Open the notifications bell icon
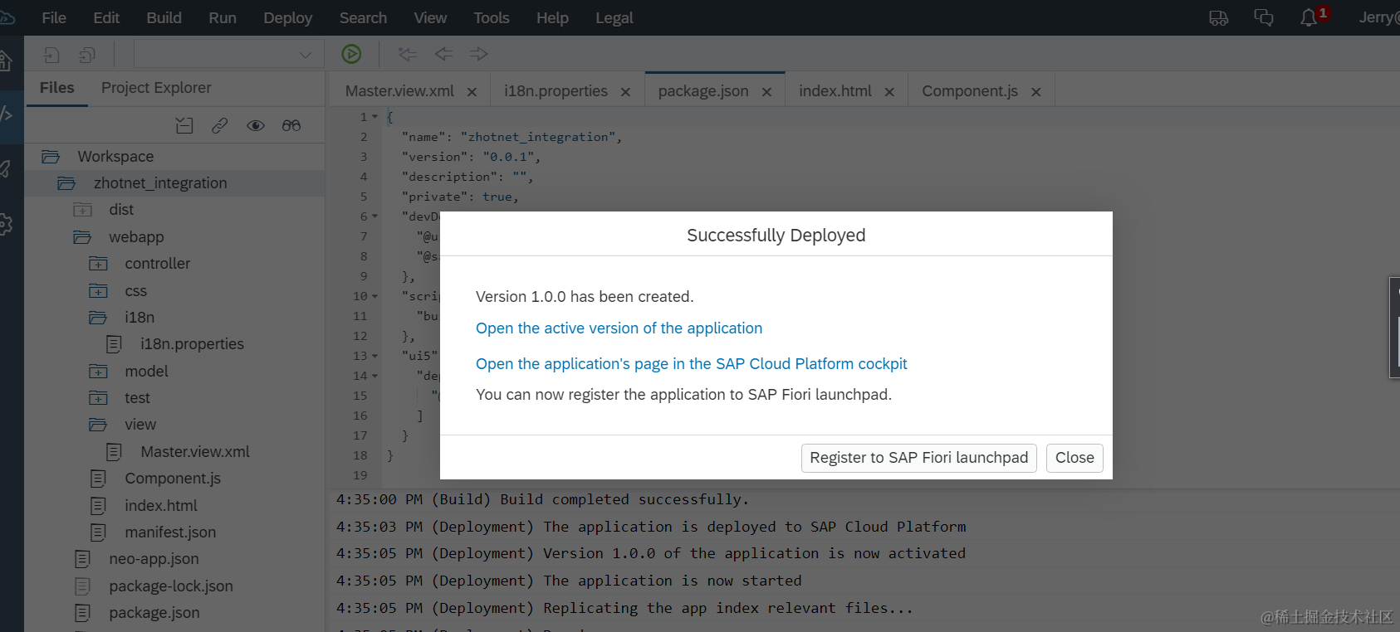1400x632 pixels. coord(1309,17)
